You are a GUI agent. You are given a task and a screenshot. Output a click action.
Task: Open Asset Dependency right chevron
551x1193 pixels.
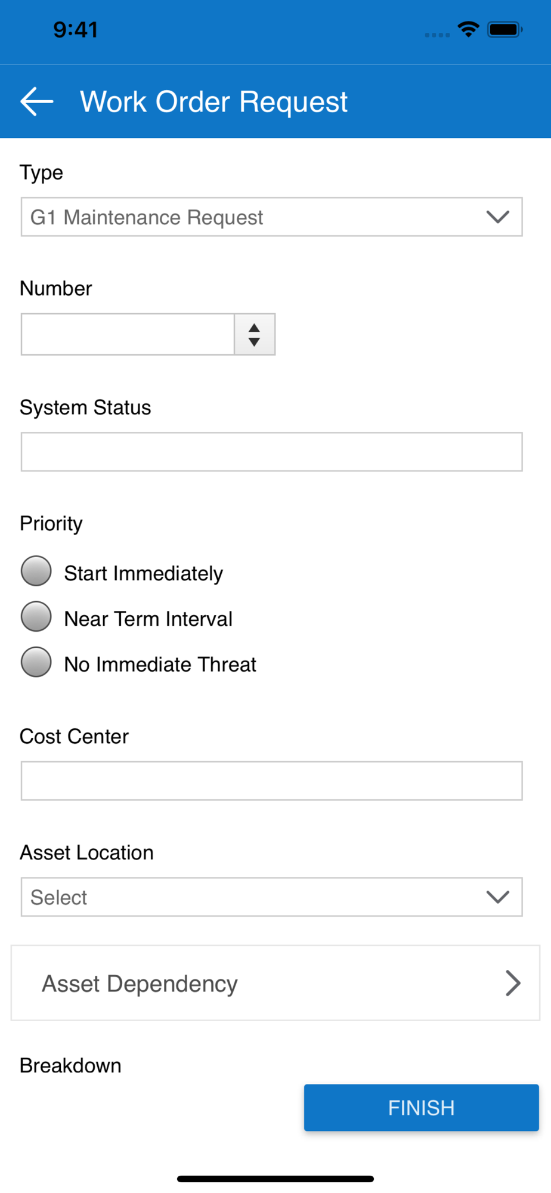point(513,983)
